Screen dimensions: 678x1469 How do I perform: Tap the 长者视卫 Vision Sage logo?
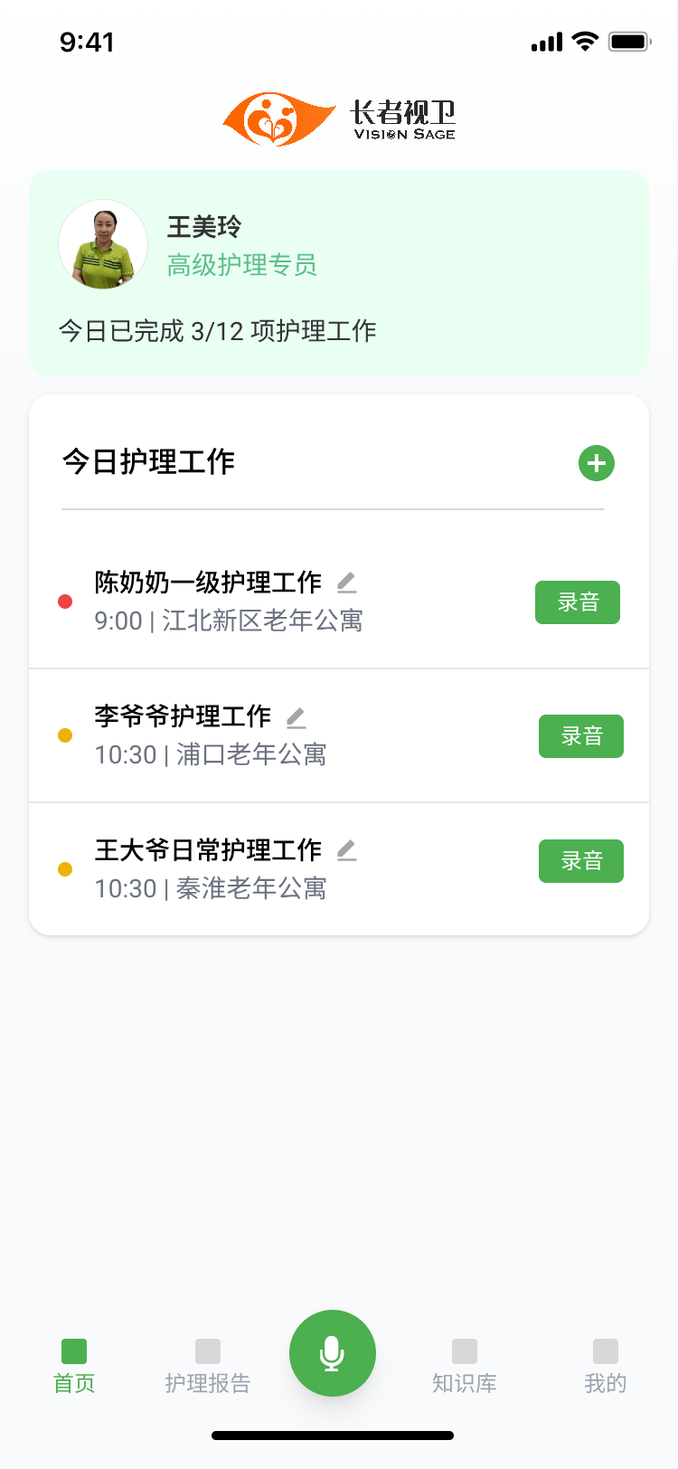click(x=339, y=119)
